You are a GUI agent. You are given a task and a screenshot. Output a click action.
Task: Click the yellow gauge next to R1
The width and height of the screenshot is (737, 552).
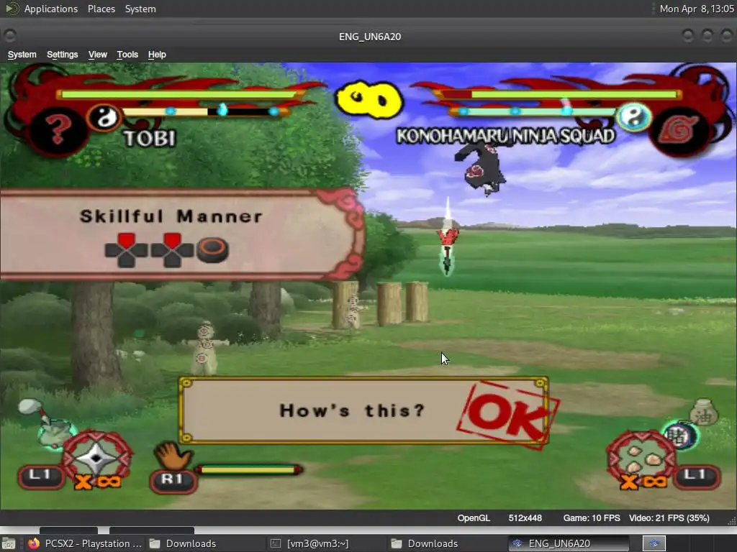point(249,469)
